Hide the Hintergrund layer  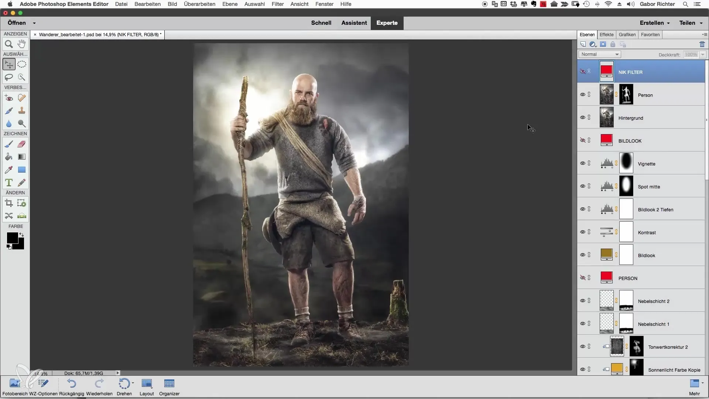[583, 117]
